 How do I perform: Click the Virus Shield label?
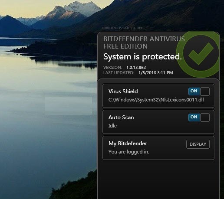(123, 91)
